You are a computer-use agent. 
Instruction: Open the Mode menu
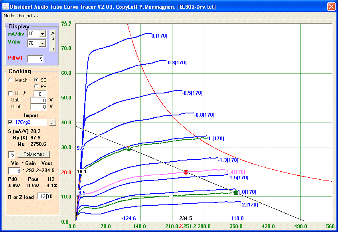[x=9, y=16]
